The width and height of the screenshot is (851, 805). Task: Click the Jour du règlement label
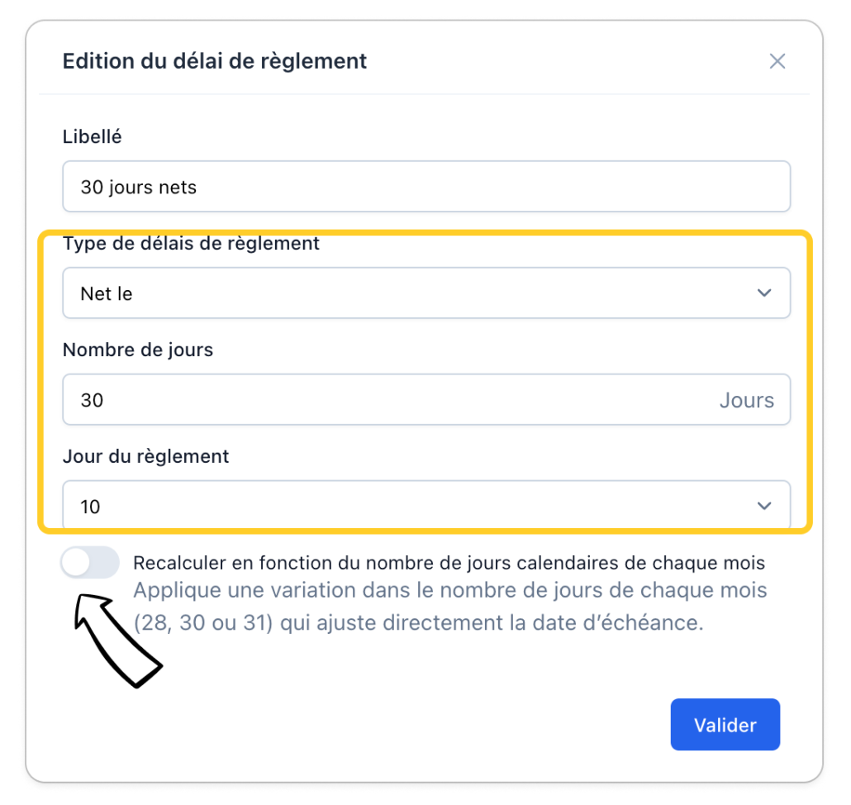(x=146, y=456)
